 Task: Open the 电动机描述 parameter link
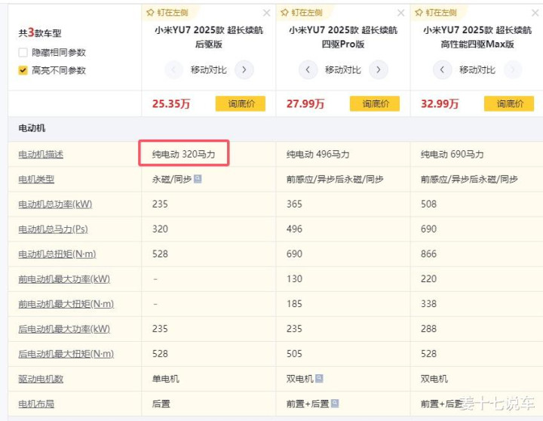click(41, 154)
